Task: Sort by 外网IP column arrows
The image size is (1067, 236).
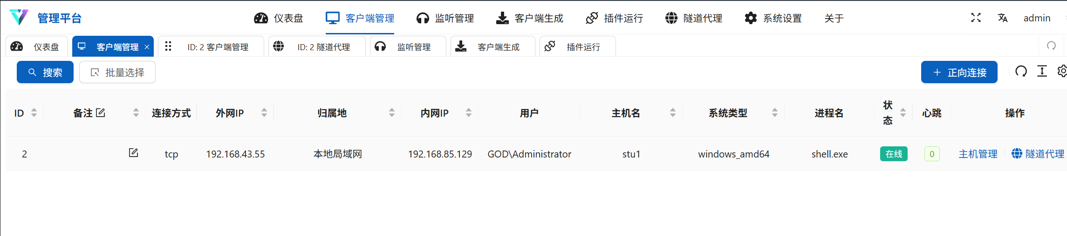Action: pyautogui.click(x=264, y=112)
